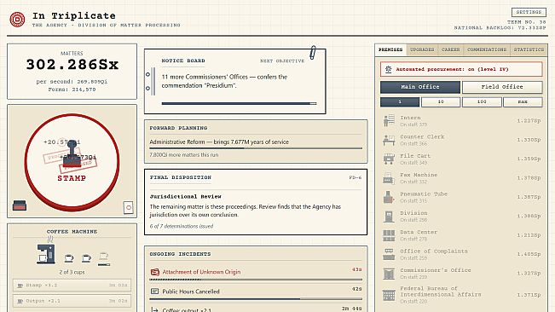
Task: Click 'National Backlog' value
Action: pyautogui.click(x=532, y=27)
